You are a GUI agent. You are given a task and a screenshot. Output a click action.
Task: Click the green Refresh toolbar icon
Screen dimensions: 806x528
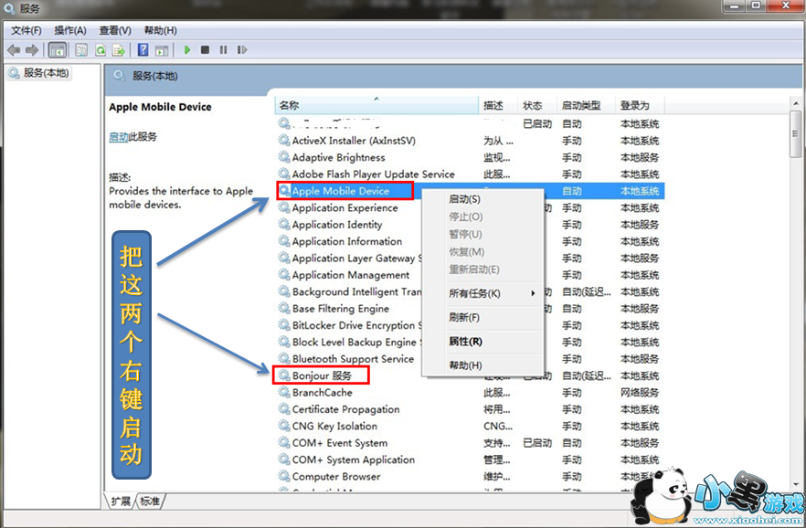tap(101, 50)
